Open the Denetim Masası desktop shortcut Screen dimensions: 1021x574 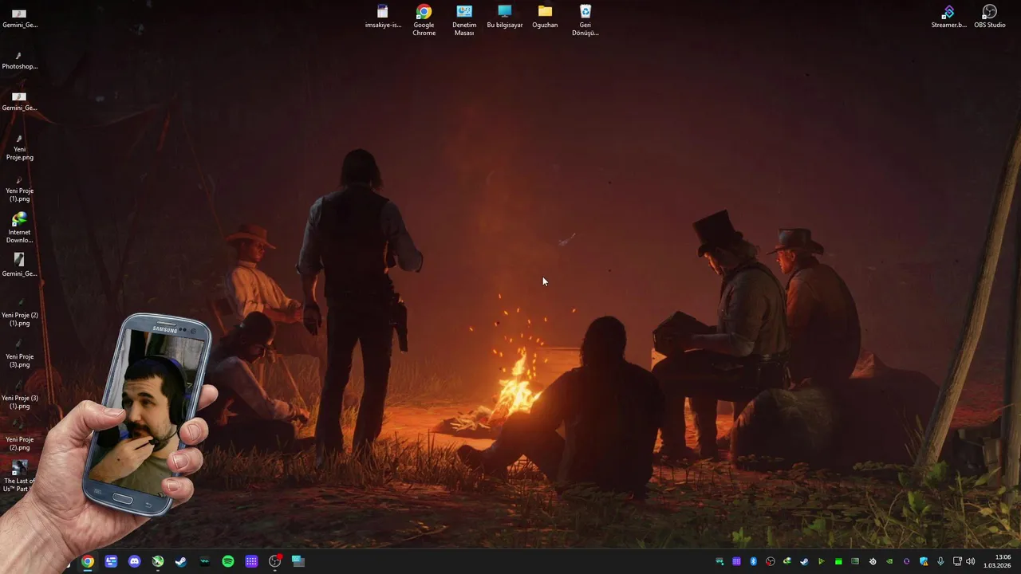464,20
